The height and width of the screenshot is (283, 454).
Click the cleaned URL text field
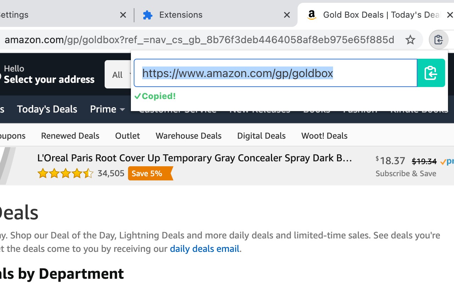point(276,73)
